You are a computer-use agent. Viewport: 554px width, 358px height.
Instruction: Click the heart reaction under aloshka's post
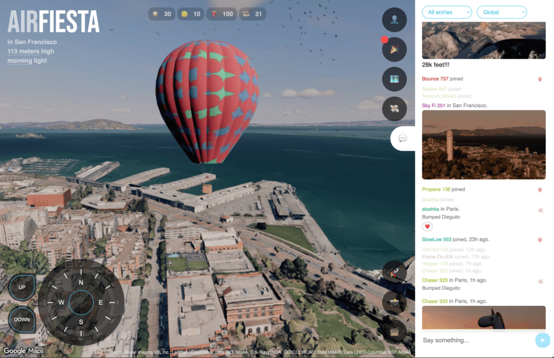click(x=427, y=227)
